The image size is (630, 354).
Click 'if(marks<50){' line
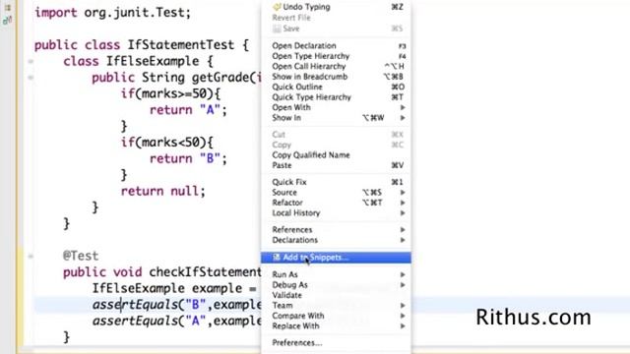point(166,142)
